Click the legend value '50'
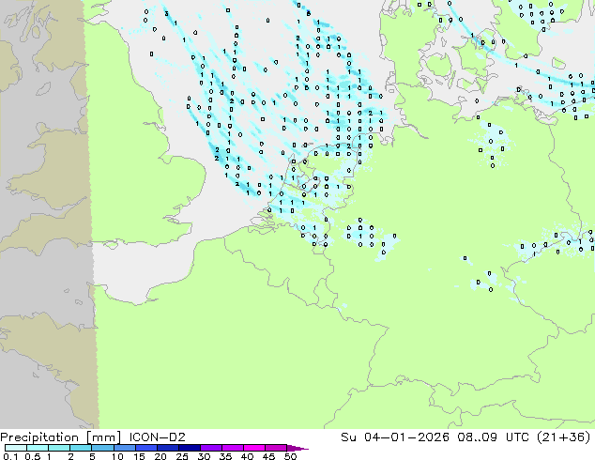The width and height of the screenshot is (595, 460). 290,456
